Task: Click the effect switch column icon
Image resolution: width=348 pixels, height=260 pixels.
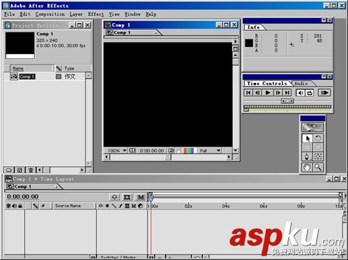Action: [120, 206]
